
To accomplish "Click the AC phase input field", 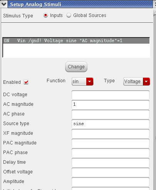I will 111,114.
